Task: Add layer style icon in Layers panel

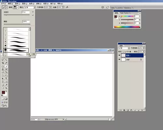Action: pos(124,110)
